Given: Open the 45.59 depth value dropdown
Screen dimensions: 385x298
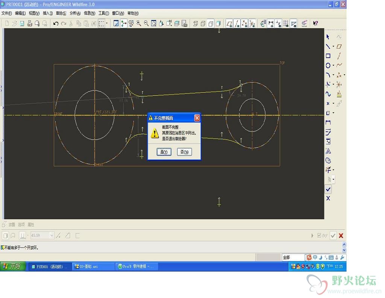Looking at the screenshot, I should pos(52,235).
